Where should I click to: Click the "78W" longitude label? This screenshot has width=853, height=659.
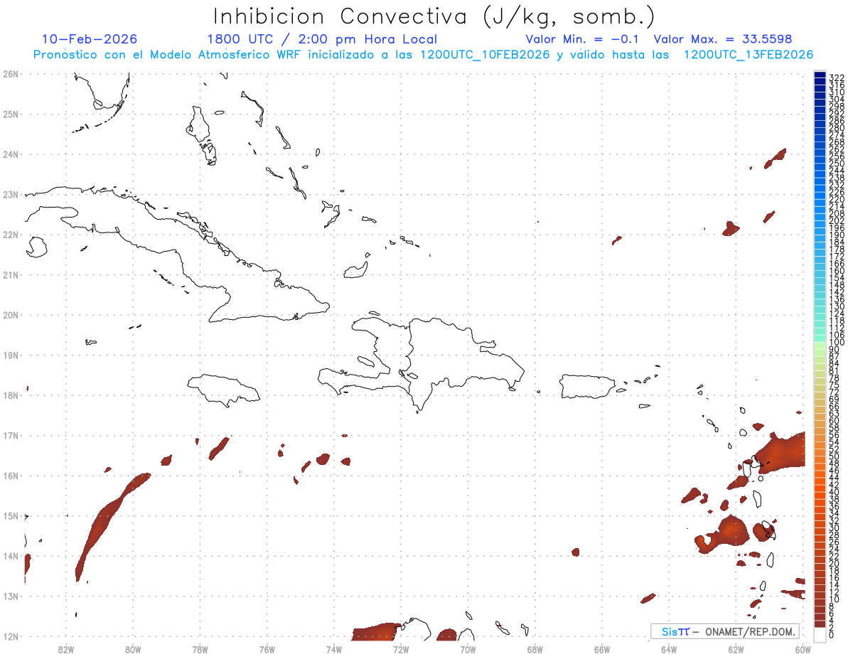200,648
